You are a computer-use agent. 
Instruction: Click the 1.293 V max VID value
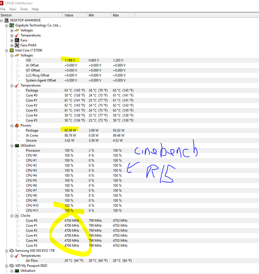coord(118,60)
